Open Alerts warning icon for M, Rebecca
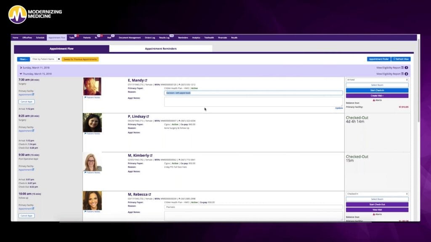The width and height of the screenshot is (431, 242). pos(374,214)
